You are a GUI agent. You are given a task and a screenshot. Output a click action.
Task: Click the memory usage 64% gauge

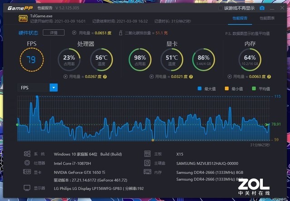point(250,59)
